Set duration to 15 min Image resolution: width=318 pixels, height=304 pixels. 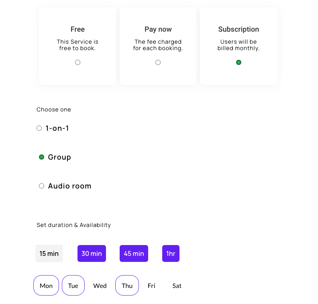(x=49, y=253)
